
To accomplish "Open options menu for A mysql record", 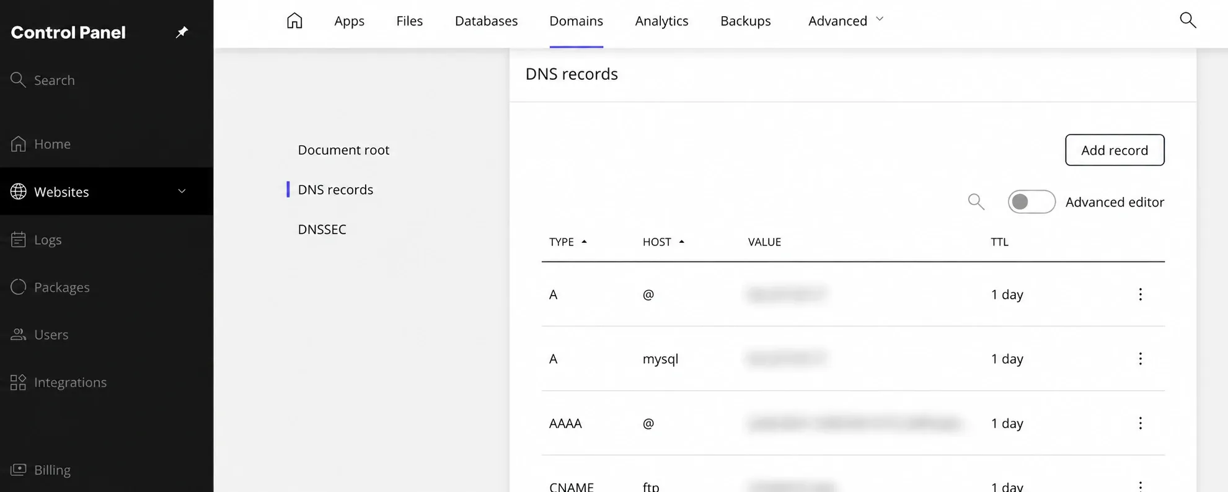I will pos(1140,359).
